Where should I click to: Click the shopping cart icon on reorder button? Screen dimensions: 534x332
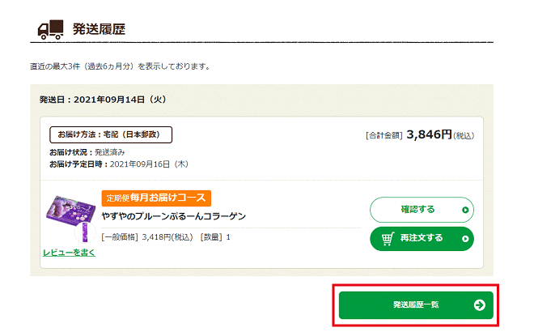386,238
